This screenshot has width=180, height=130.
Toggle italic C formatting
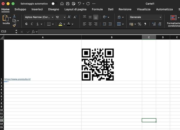[32, 24]
